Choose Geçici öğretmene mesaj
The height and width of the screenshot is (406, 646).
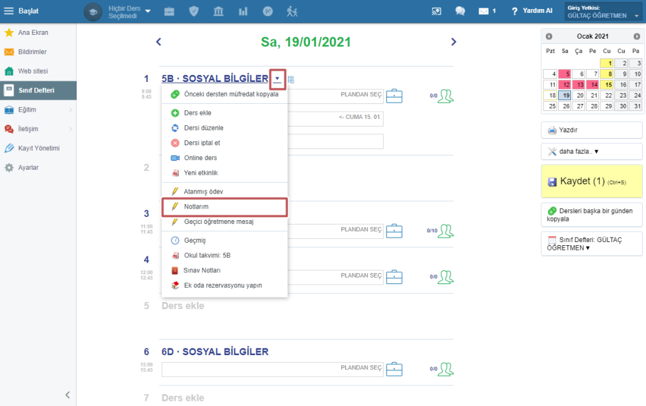tap(225, 221)
